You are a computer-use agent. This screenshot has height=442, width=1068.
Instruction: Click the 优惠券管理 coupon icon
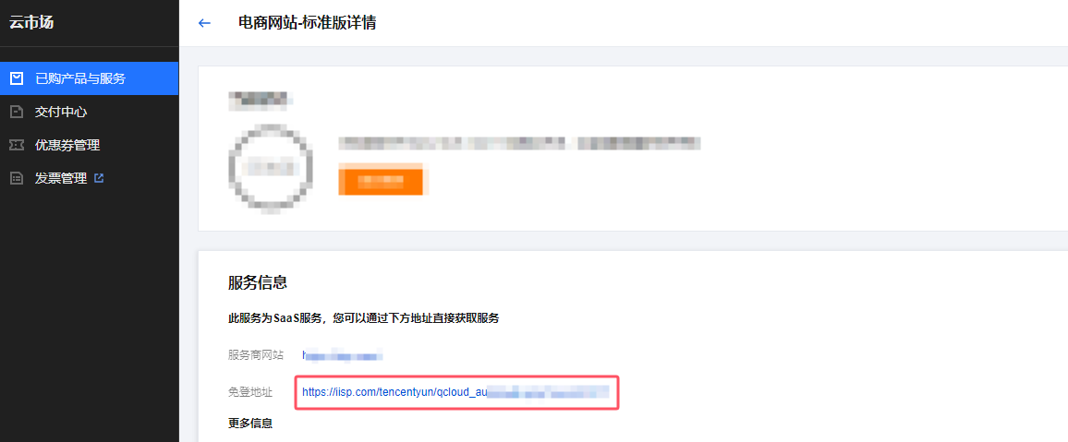17,145
